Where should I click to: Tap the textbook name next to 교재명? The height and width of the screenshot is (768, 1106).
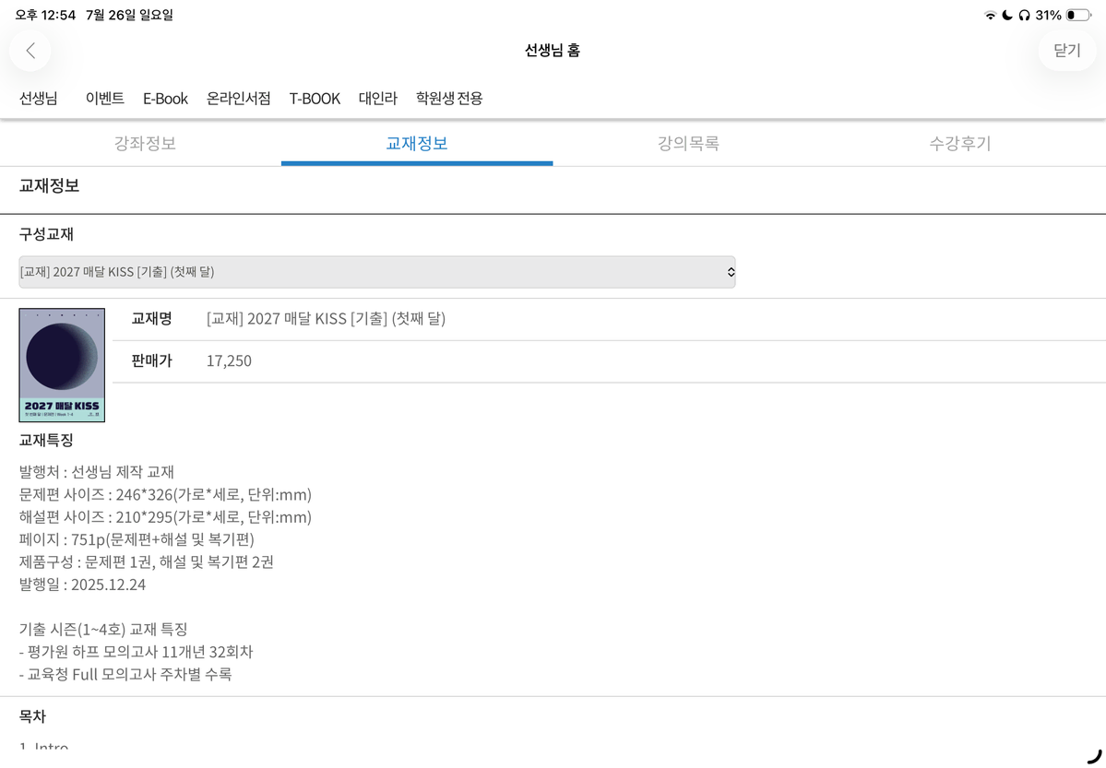coord(326,319)
